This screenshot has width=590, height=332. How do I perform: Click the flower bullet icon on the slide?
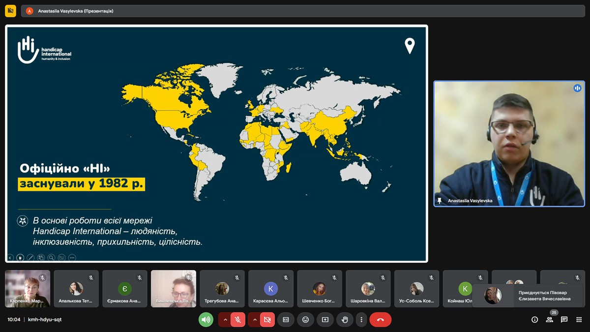click(x=23, y=221)
